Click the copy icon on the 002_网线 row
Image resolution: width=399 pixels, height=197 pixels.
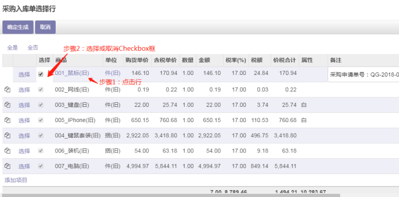[x=7, y=90]
